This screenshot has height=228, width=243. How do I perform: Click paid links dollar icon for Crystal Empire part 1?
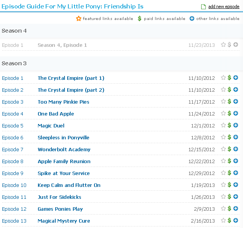pos(229,78)
